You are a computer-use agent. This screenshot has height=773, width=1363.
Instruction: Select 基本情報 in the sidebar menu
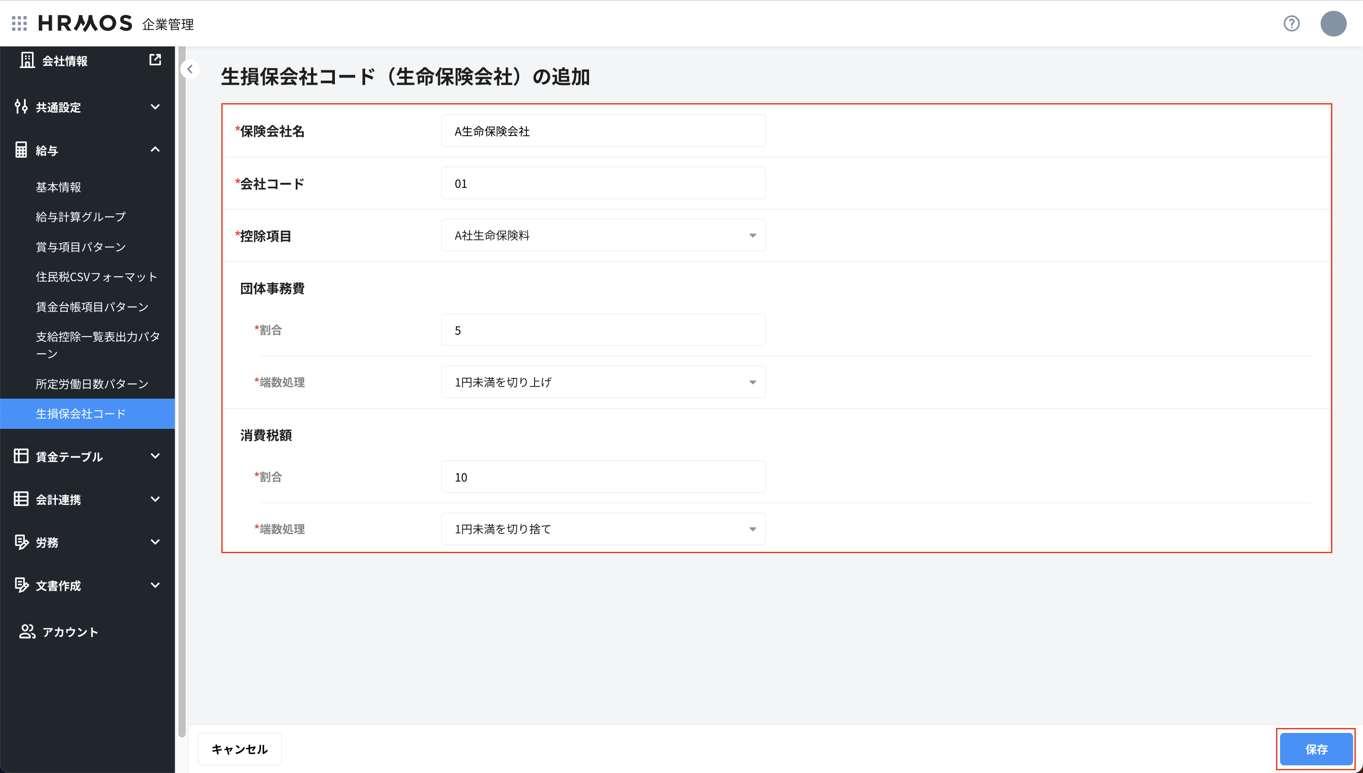pos(59,187)
